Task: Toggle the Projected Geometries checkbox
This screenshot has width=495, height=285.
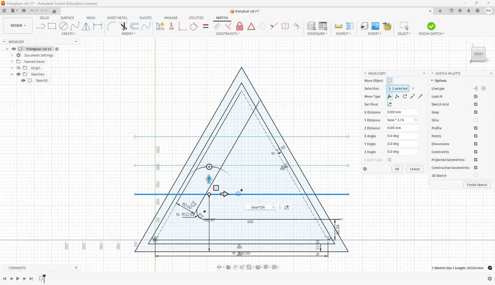Action: (x=476, y=160)
